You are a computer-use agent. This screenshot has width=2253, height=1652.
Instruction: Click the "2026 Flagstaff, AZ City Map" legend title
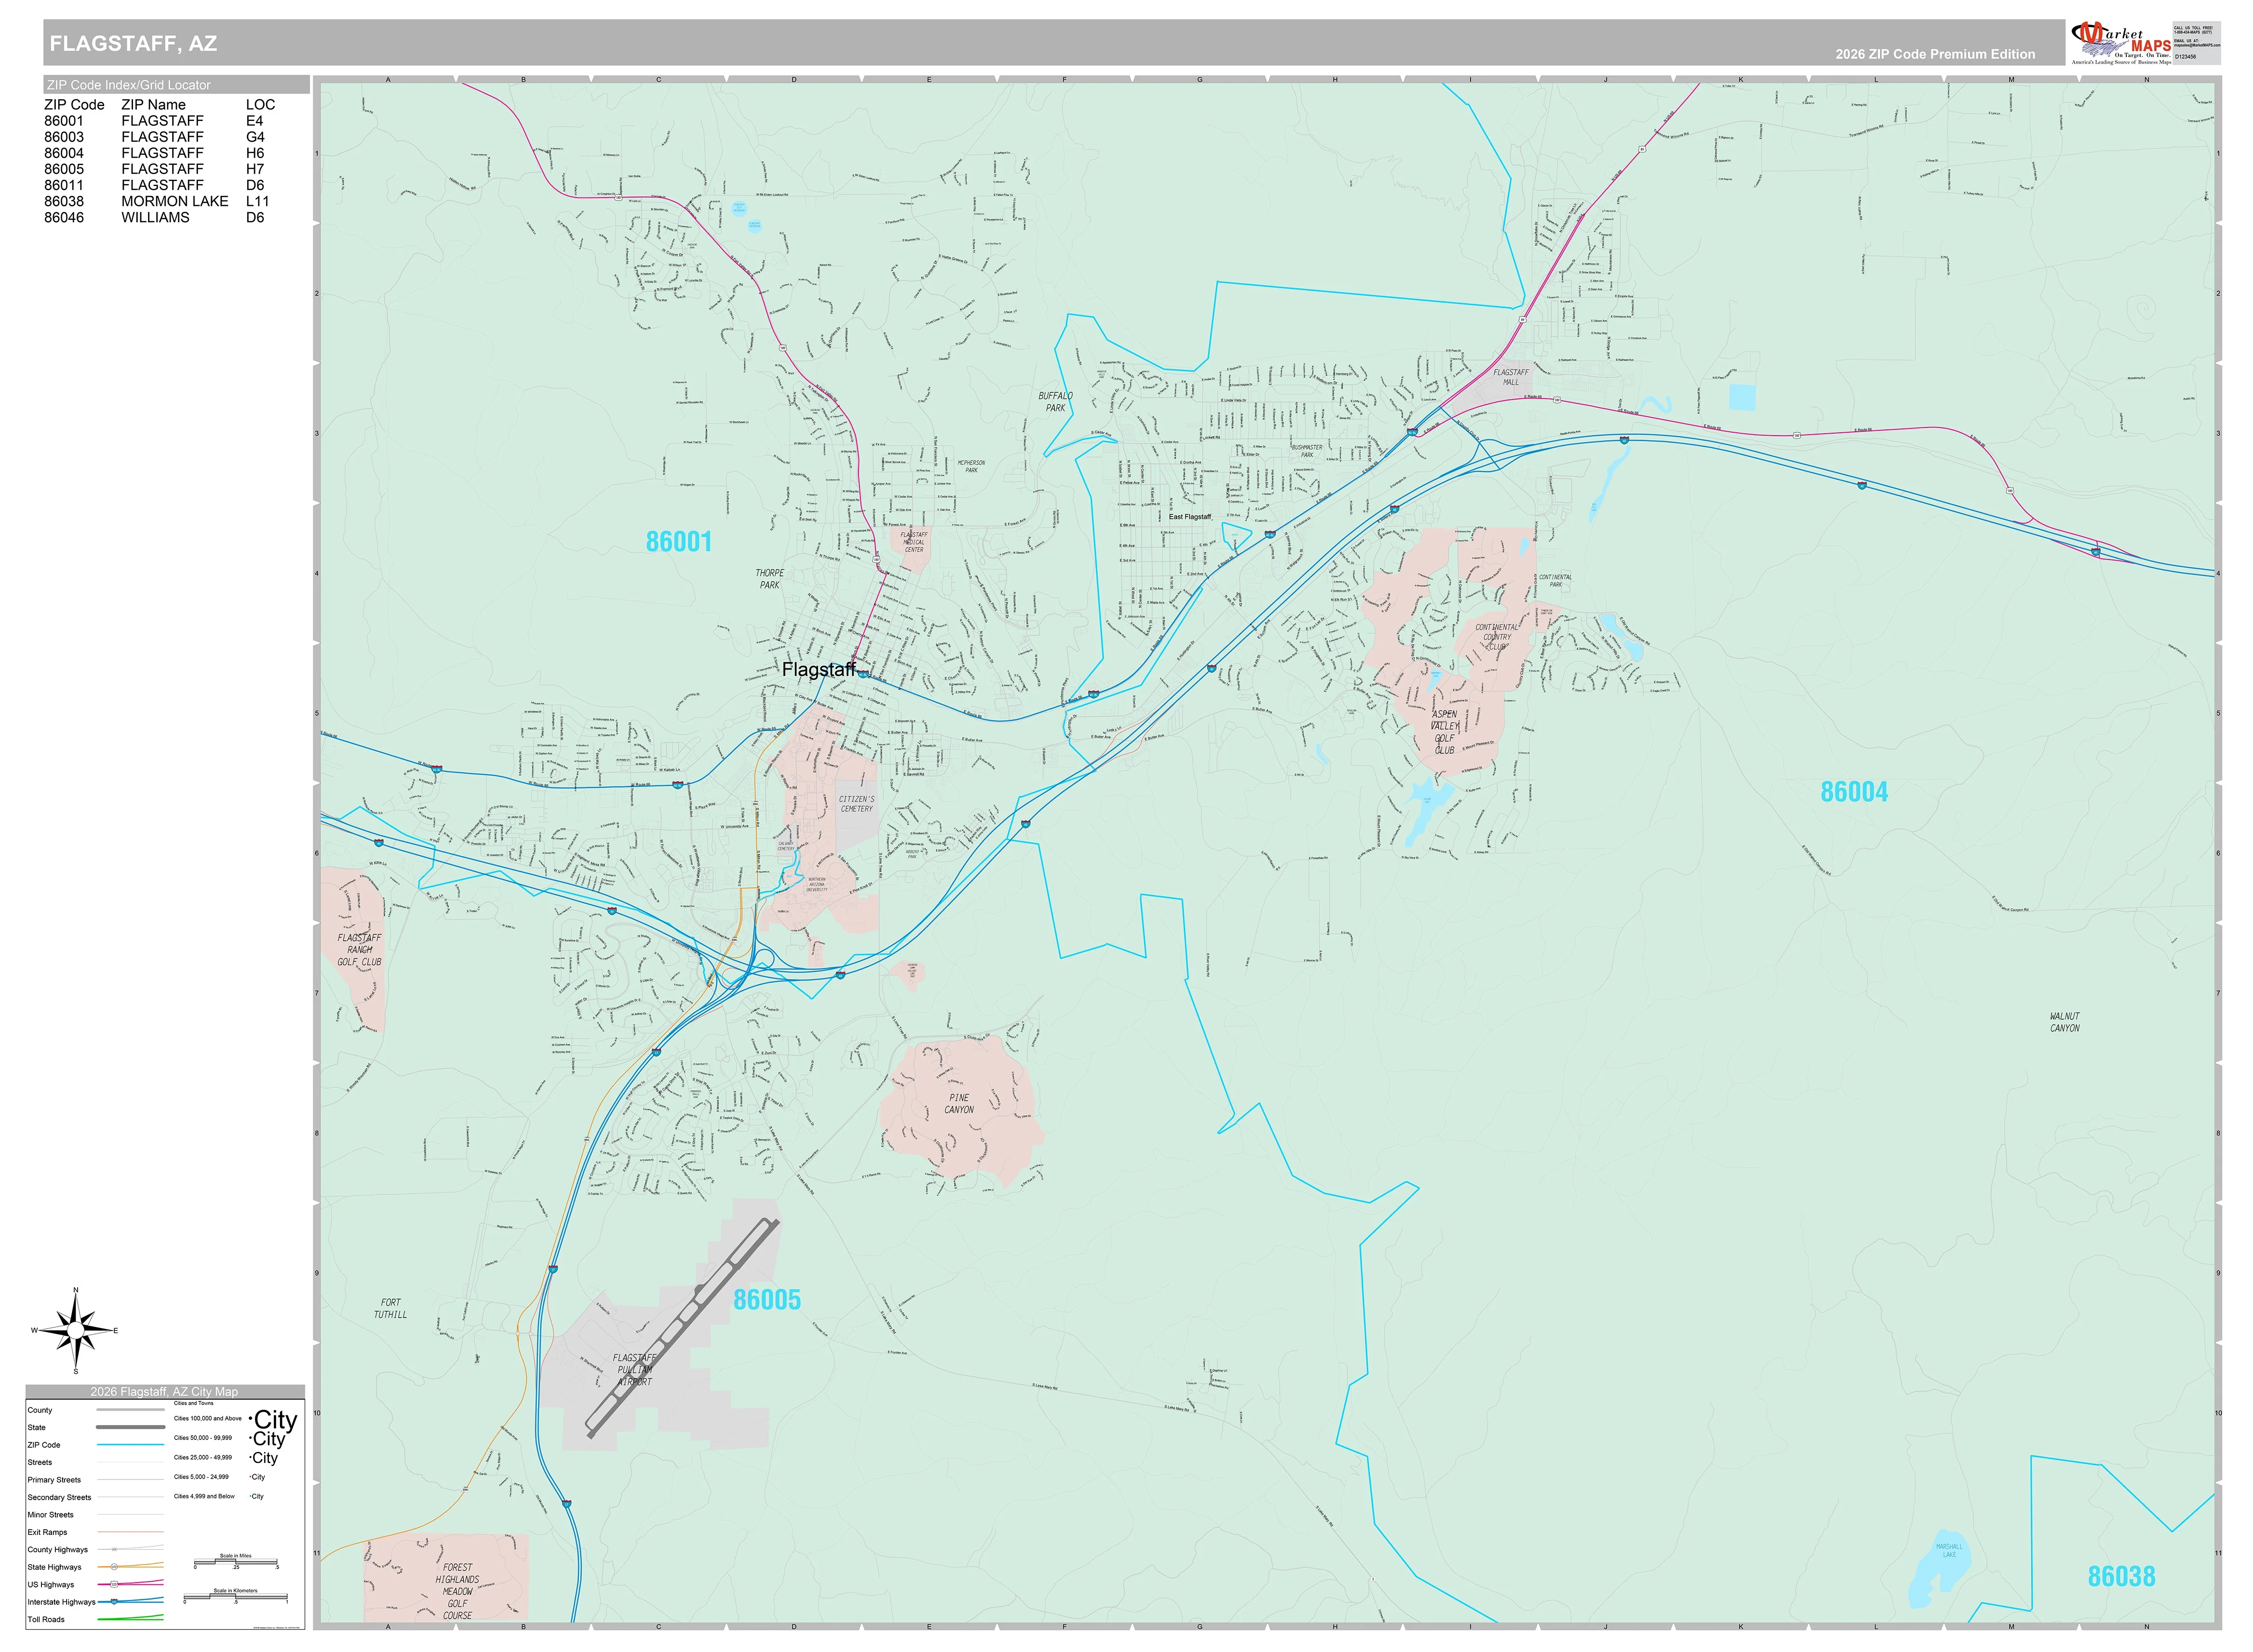click(x=164, y=1392)
